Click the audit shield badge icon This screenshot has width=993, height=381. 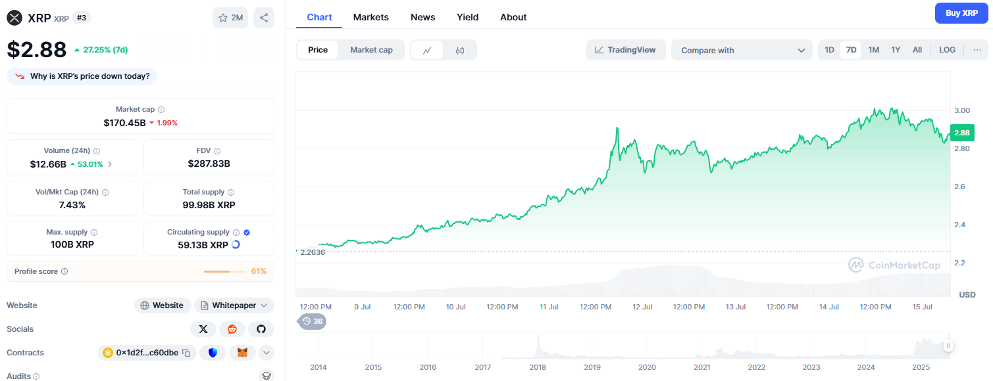pos(267,376)
